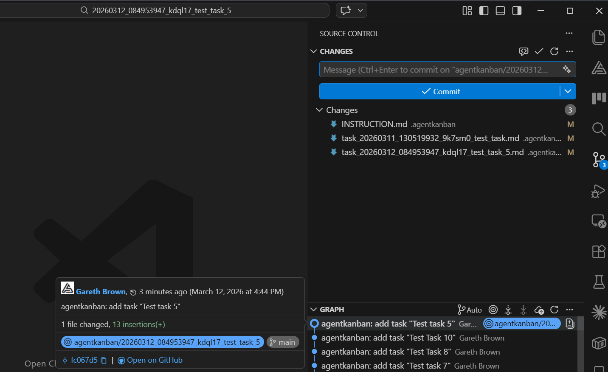Select INSTRUCTION.md in changes list
This screenshot has width=608, height=372.
tap(374, 124)
